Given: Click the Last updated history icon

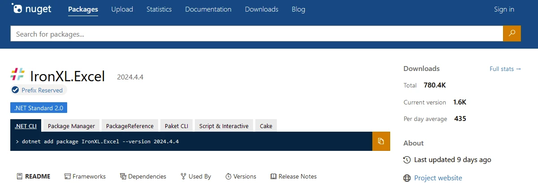Looking at the screenshot, I should pyautogui.click(x=407, y=160).
